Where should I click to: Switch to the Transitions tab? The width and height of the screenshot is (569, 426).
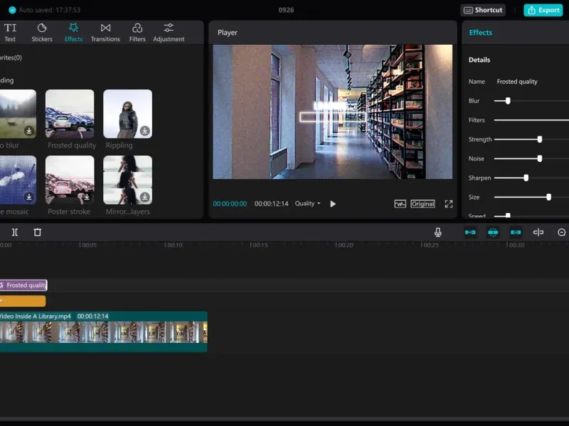point(105,32)
